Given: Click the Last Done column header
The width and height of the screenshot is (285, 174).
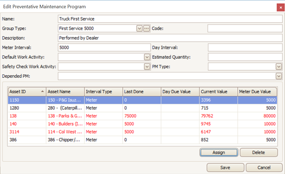Looking at the screenshot, I should pyautogui.click(x=142, y=91).
